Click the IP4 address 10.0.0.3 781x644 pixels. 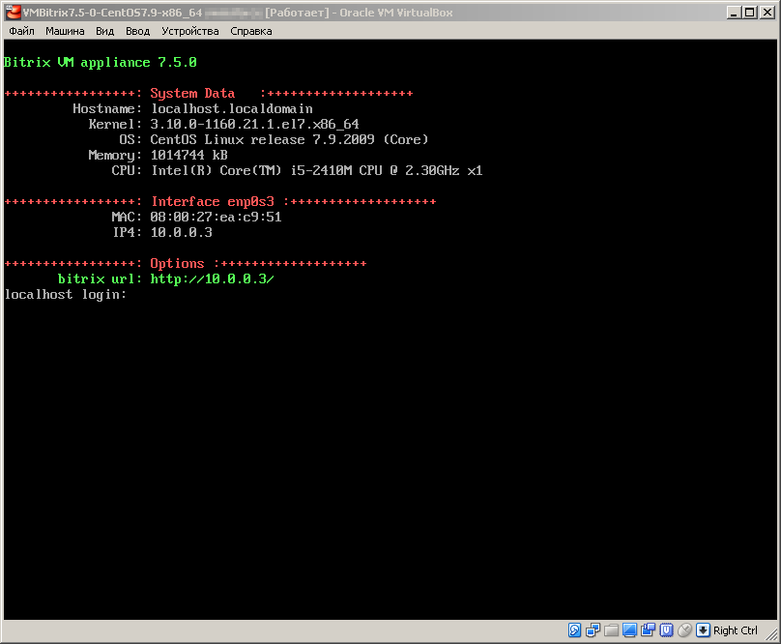coord(182,232)
